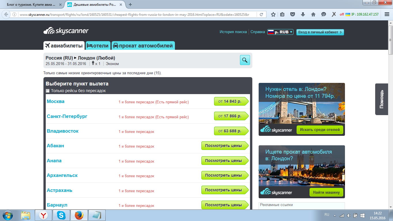Click the 'Найти машину' button

pyautogui.click(x=326, y=192)
